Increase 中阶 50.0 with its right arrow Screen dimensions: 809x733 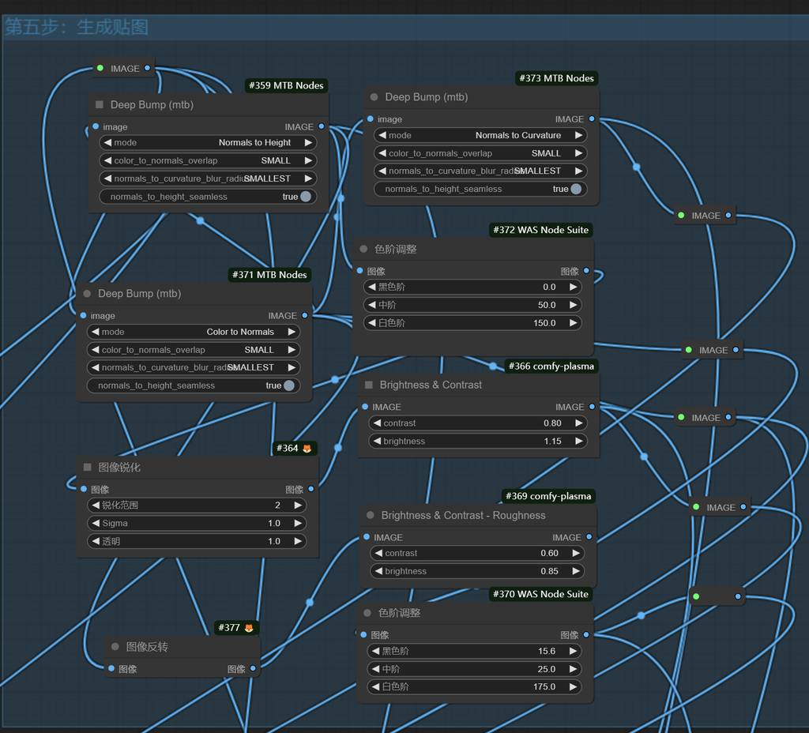(573, 305)
